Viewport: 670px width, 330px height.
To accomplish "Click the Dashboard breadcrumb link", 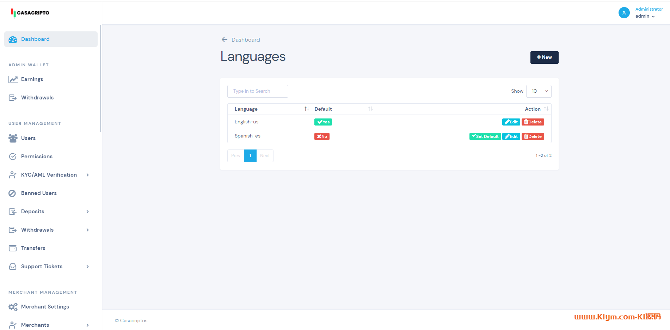I will pos(246,40).
